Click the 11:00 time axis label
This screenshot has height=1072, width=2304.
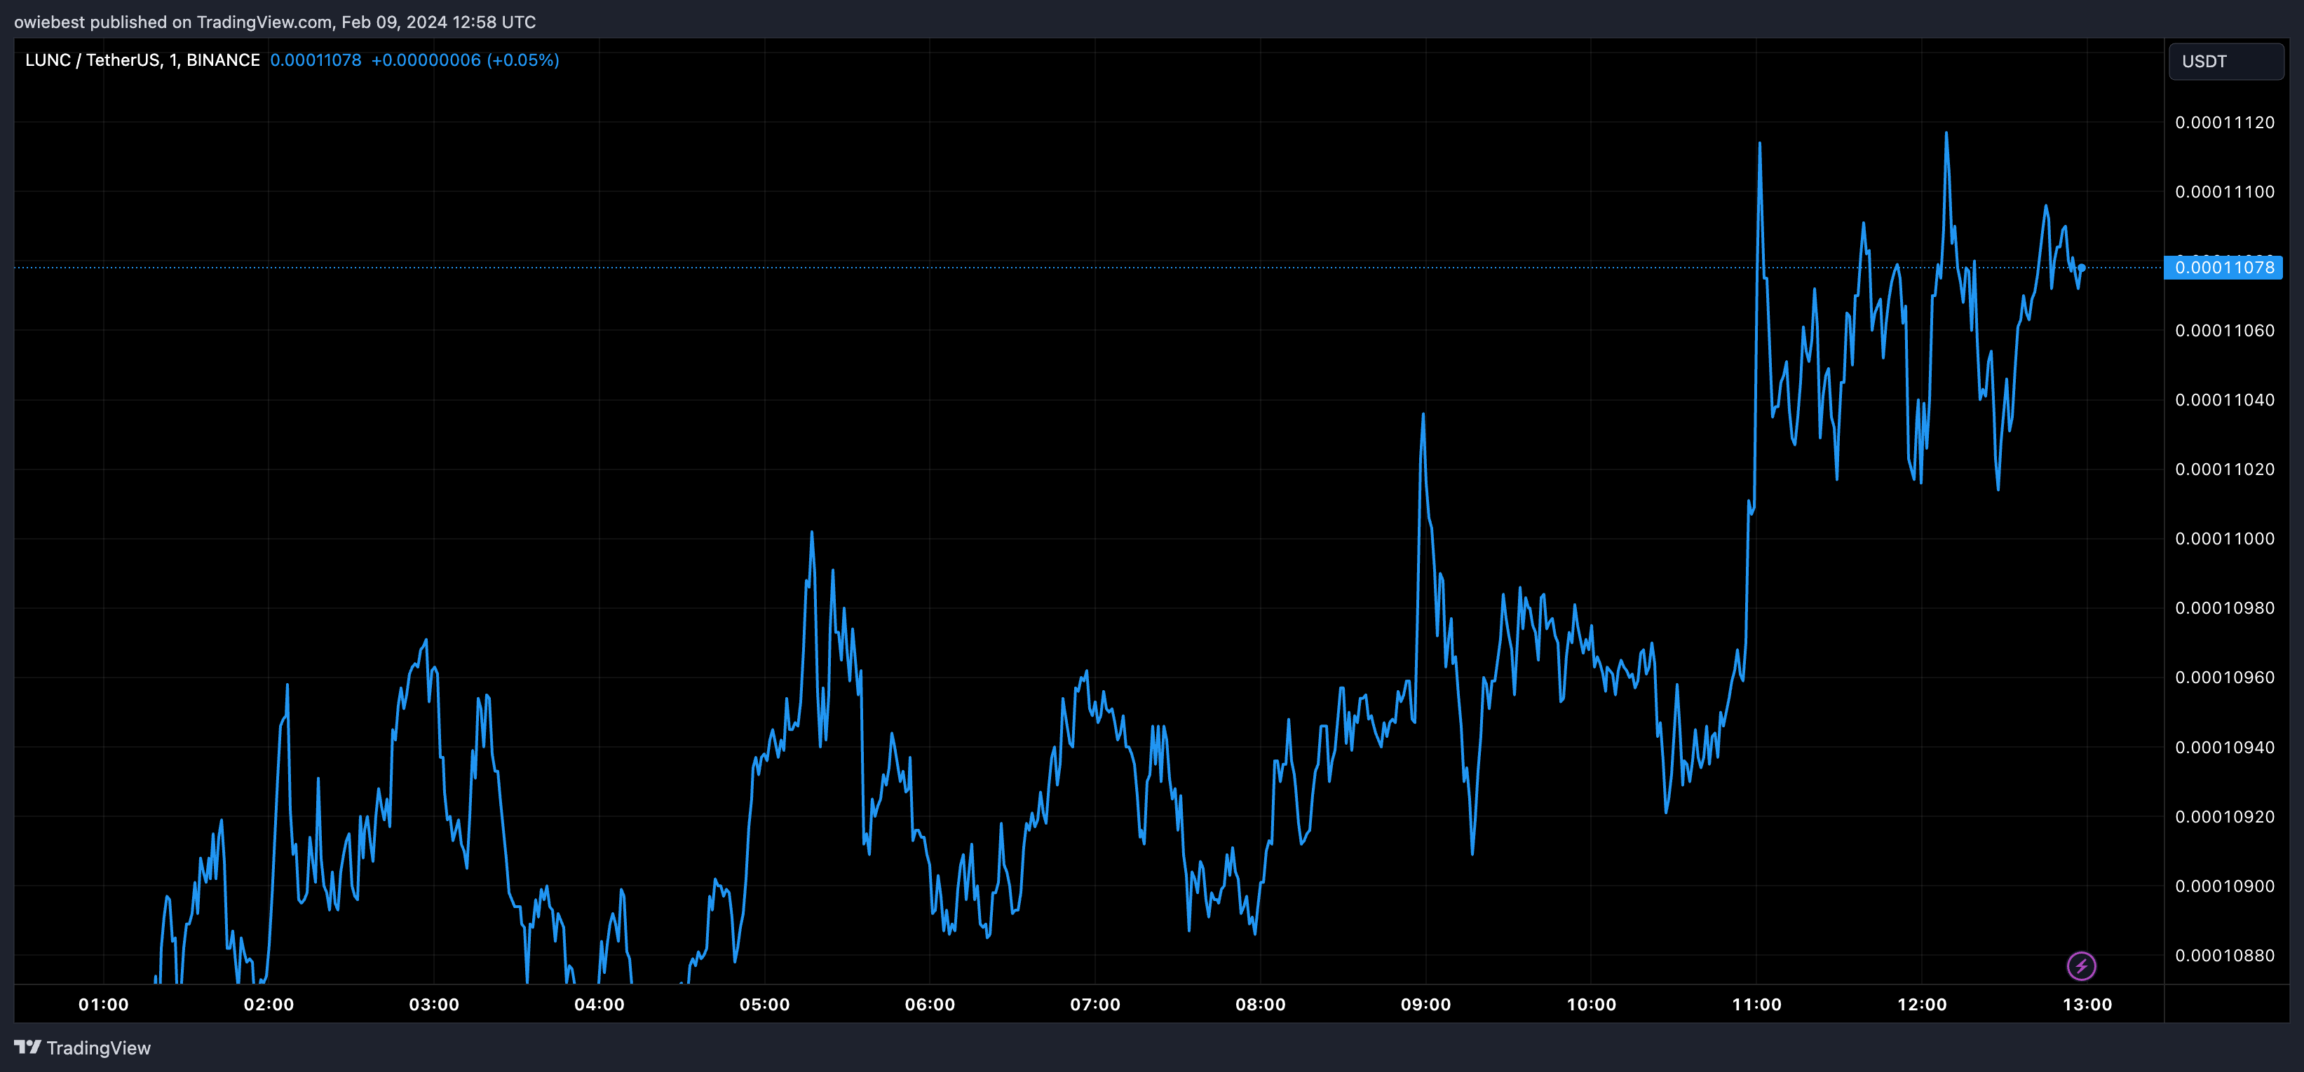click(x=1756, y=1004)
